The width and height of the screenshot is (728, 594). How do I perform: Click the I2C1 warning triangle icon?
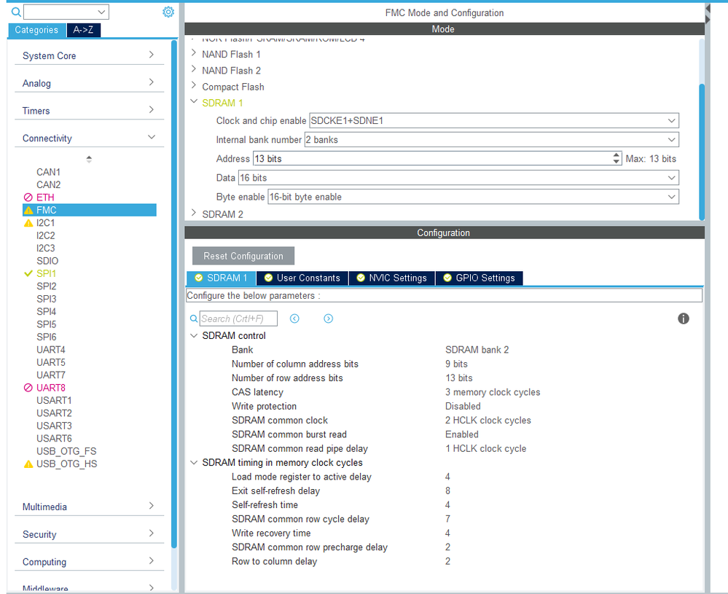pyautogui.click(x=28, y=223)
